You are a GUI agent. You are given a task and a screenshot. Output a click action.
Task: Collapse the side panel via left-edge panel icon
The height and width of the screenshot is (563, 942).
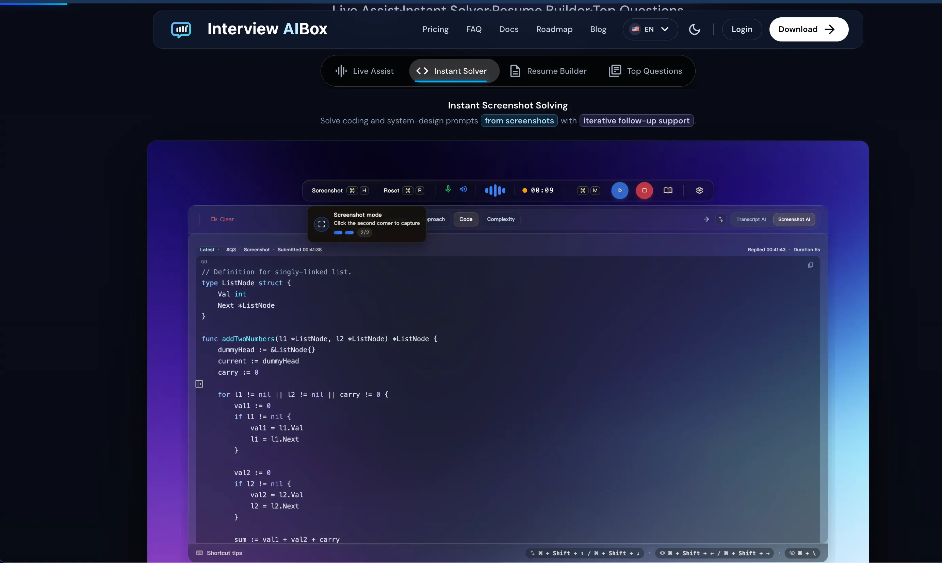(199, 384)
